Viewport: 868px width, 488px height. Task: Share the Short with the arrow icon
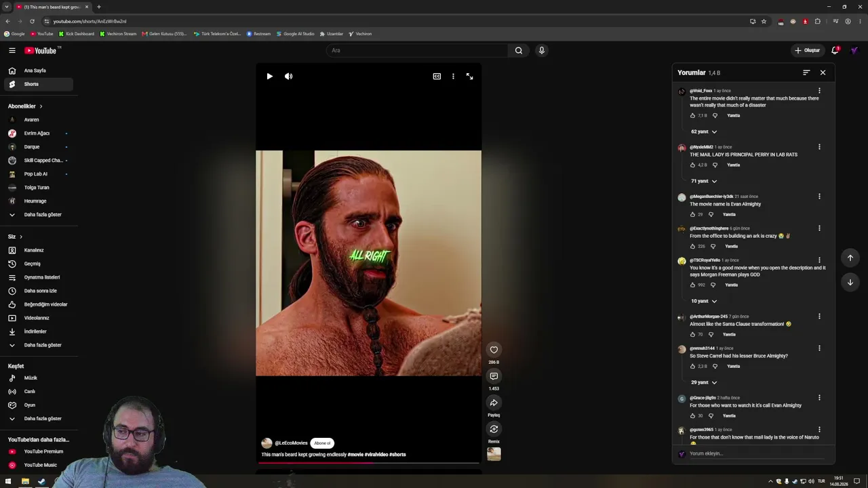(494, 403)
